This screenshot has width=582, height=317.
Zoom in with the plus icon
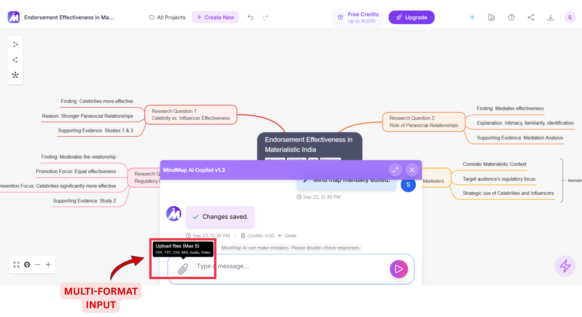(x=48, y=265)
